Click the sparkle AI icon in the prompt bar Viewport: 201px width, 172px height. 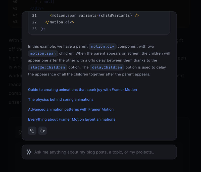point(29,152)
